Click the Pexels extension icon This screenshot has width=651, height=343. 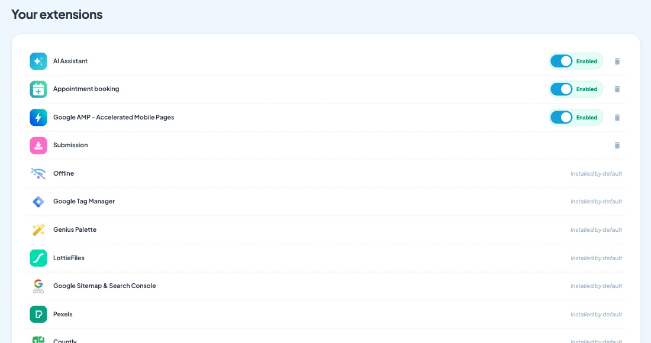(x=38, y=315)
